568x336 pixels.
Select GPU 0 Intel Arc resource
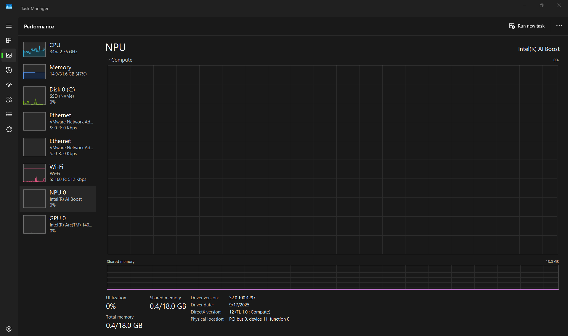(x=58, y=224)
